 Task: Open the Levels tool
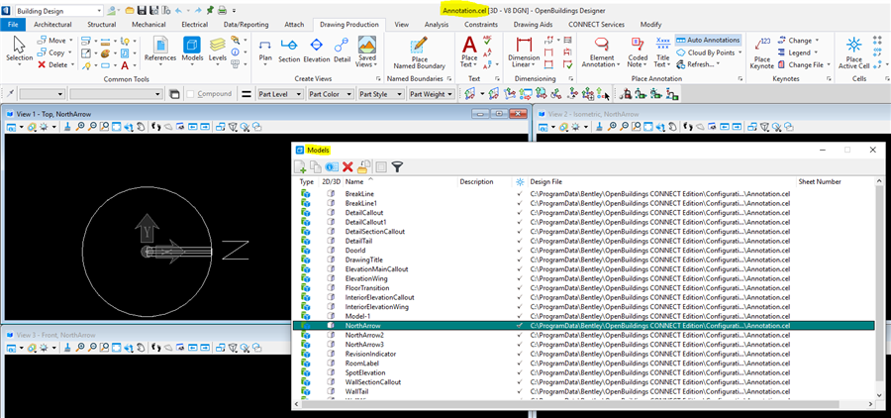[218, 51]
